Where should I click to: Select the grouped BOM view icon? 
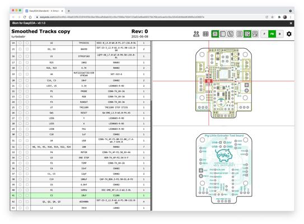click(215, 34)
